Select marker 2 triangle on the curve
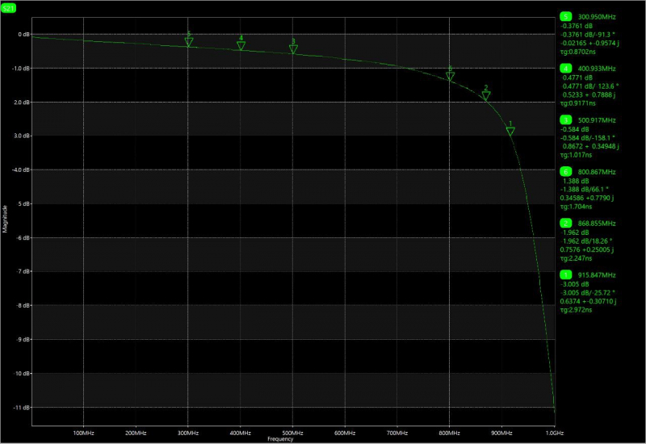Image resolution: width=646 pixels, height=444 pixels. coord(486,95)
